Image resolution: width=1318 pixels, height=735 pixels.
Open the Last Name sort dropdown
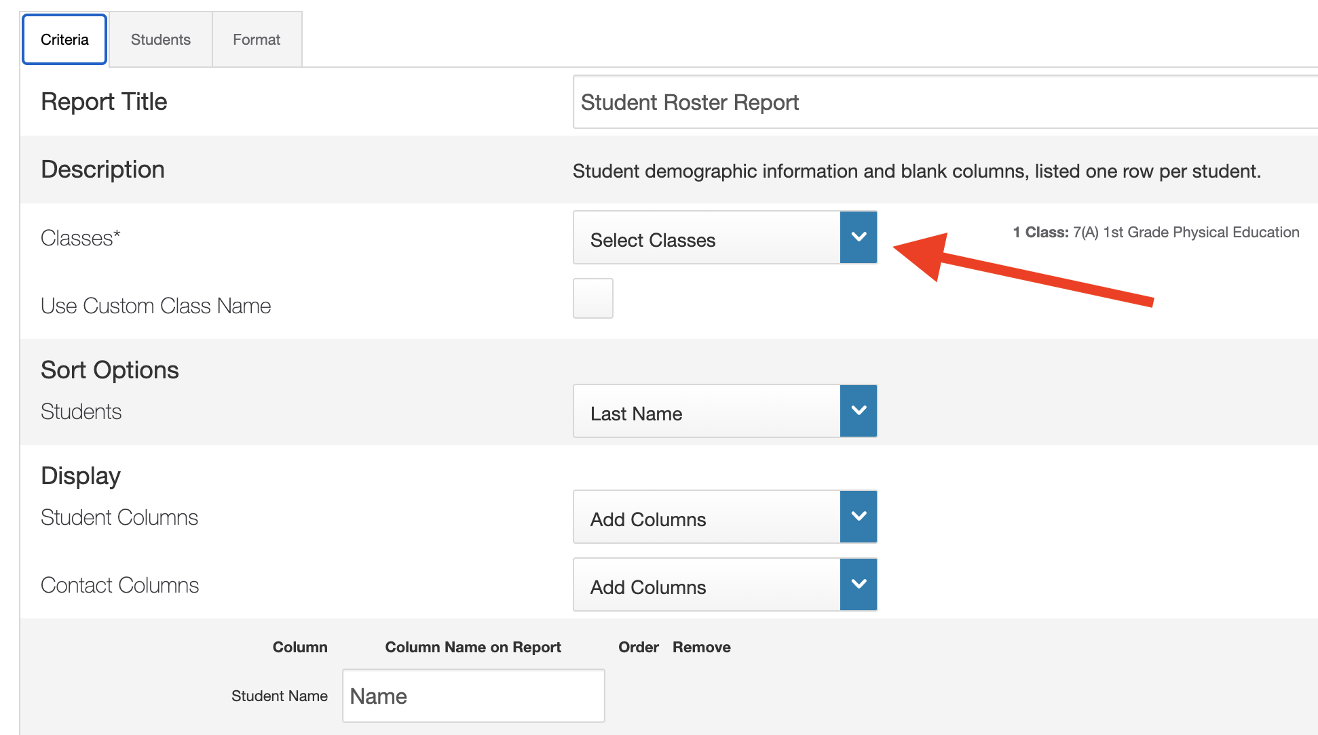(707, 412)
